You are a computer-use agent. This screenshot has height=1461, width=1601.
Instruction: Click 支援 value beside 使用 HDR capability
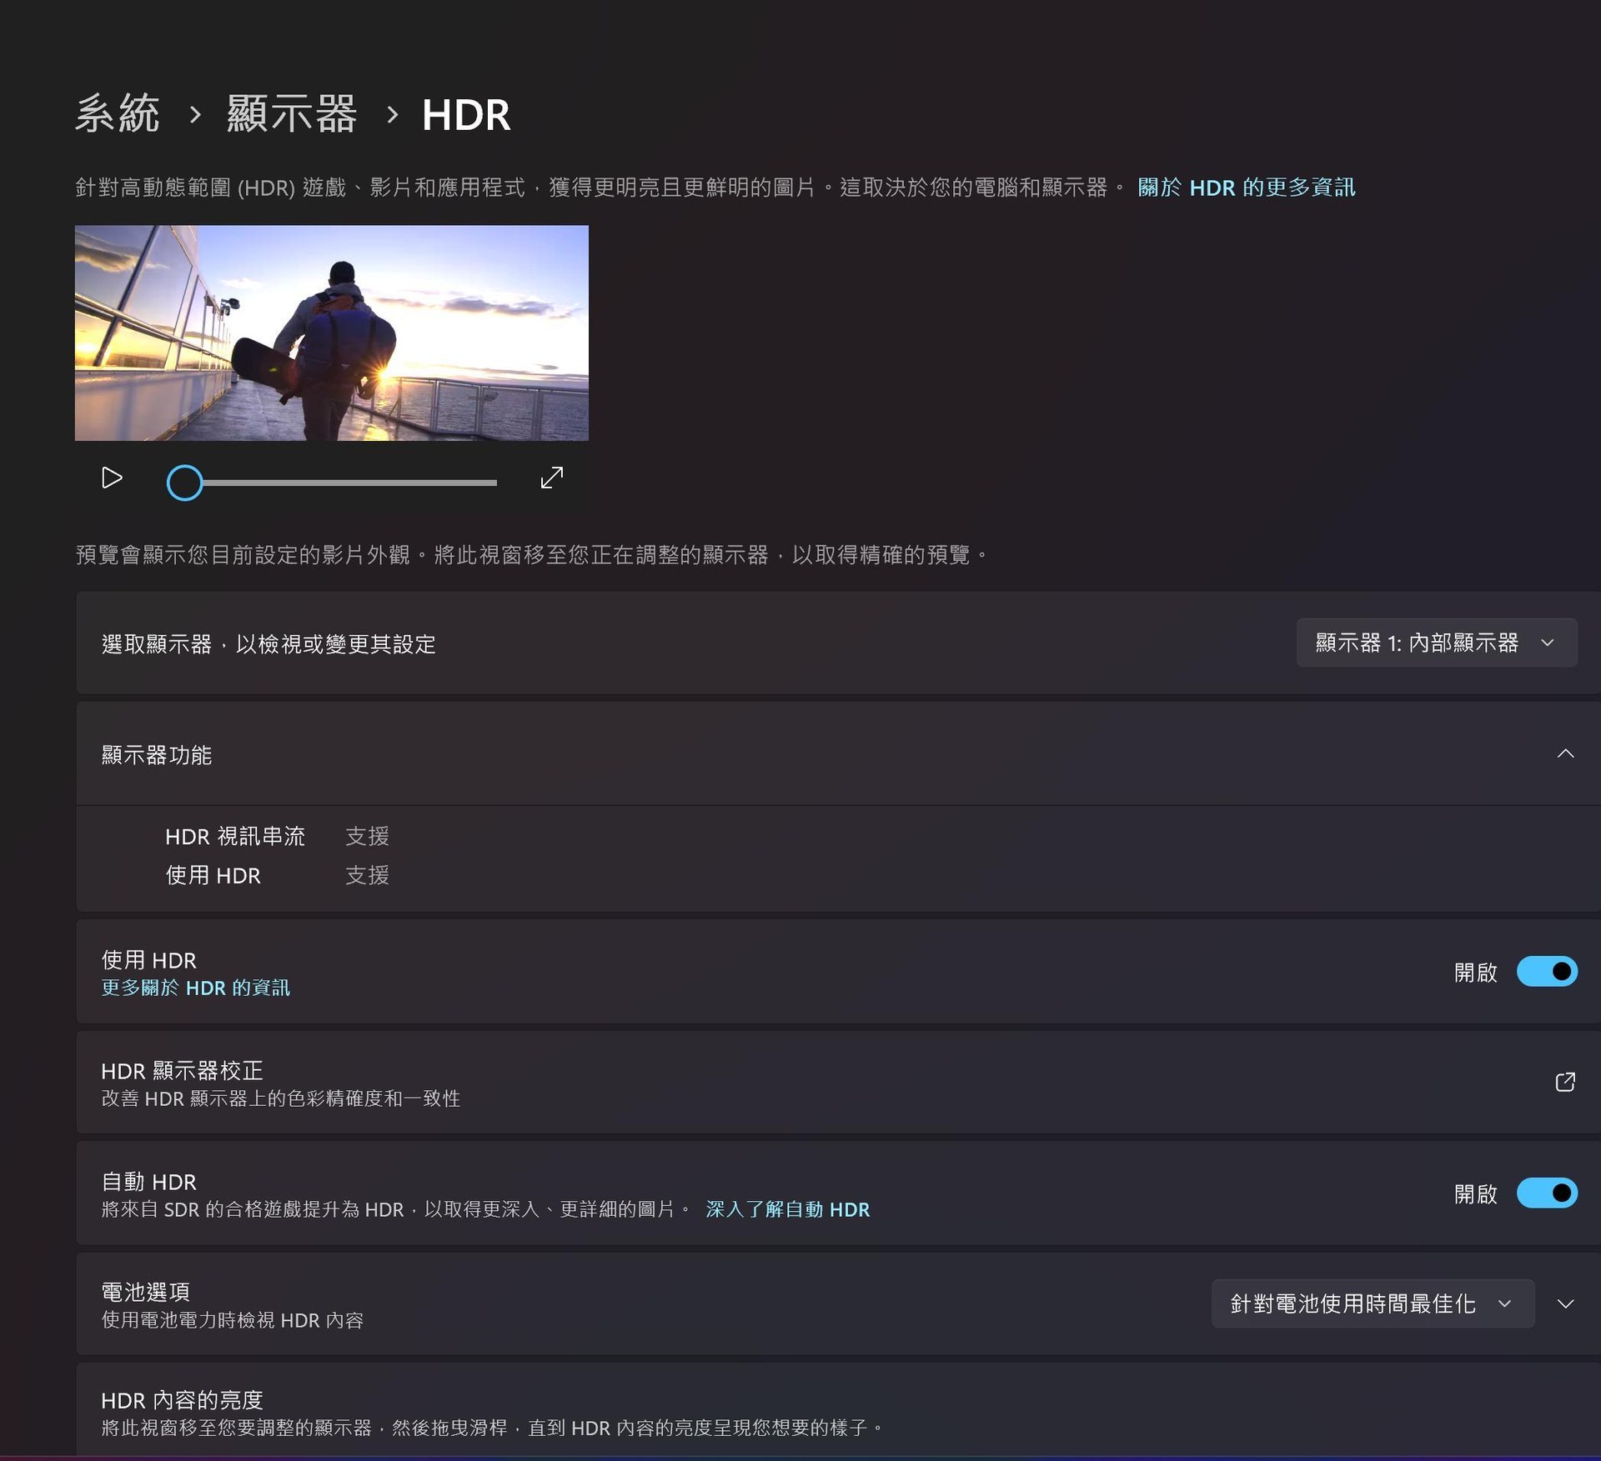[367, 876]
